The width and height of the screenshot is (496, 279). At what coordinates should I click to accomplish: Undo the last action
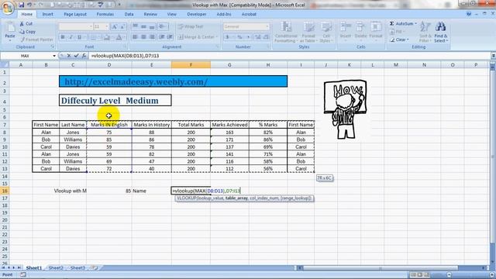(29, 5)
